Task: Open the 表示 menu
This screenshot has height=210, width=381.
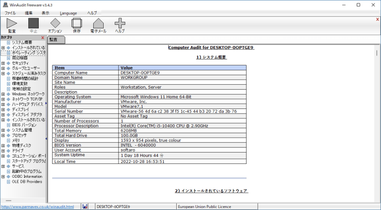Action: pos(45,13)
